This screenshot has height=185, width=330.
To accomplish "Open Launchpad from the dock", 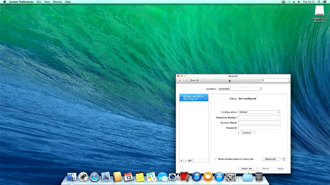I will coord(83,177).
